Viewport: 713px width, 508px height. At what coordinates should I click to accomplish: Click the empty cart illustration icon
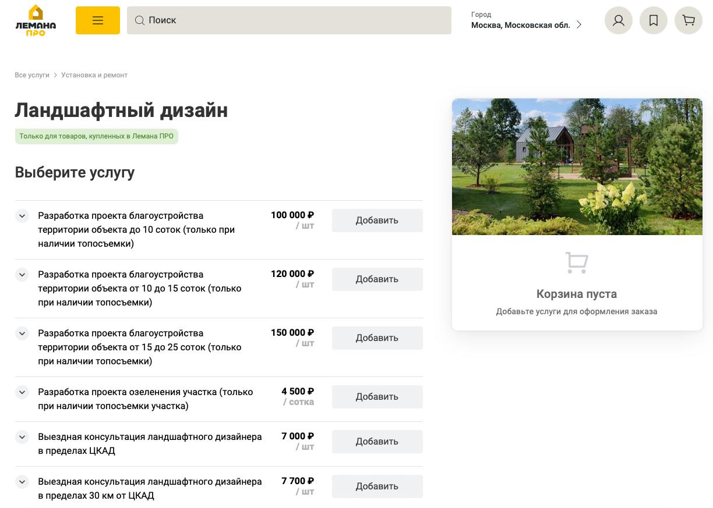tap(576, 262)
